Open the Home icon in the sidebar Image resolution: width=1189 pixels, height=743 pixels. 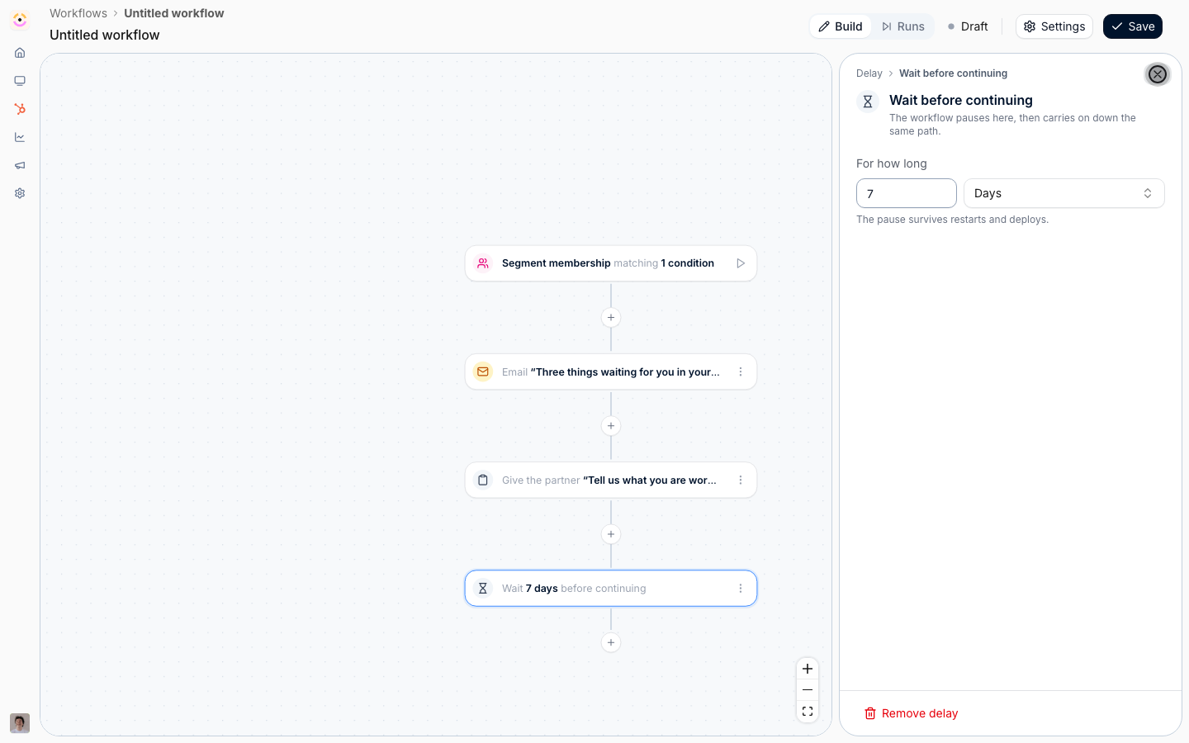[20, 53]
